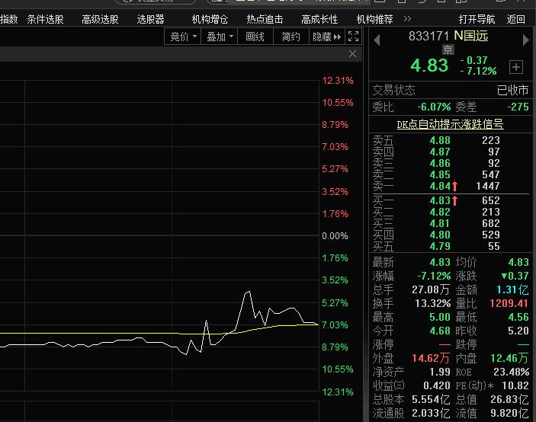Open DK点自动提示涨跌信号 link

coord(450,124)
